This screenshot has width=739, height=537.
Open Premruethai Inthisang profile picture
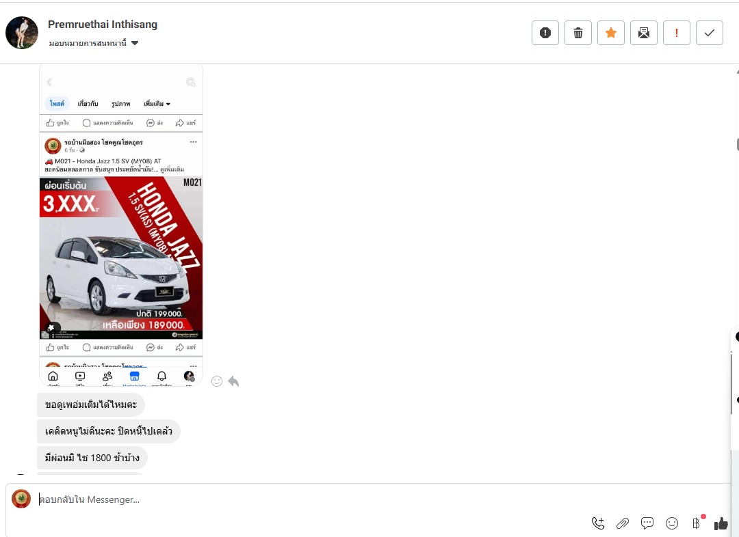22,33
